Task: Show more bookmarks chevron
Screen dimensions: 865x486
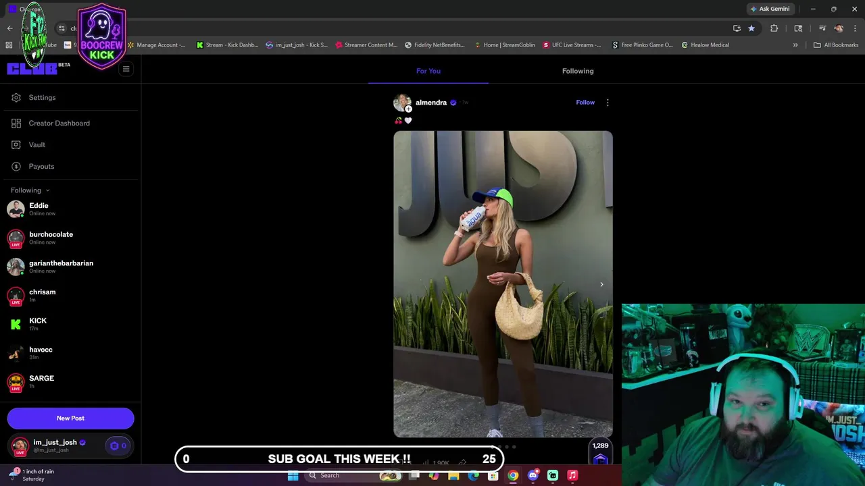Action: coord(795,45)
